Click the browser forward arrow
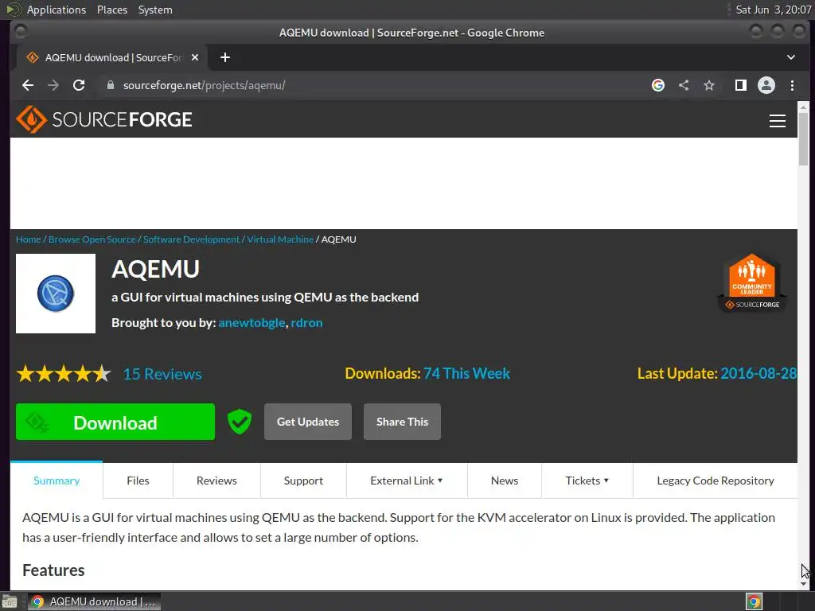Screen dimensions: 815x611 click(x=53, y=85)
